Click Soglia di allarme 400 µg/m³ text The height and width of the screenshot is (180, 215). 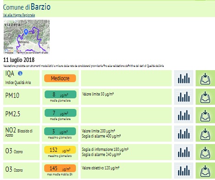pos(101,136)
